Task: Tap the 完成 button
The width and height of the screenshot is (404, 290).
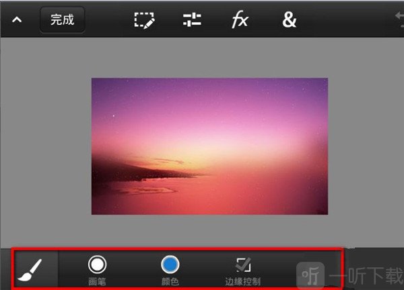Action: tap(63, 19)
